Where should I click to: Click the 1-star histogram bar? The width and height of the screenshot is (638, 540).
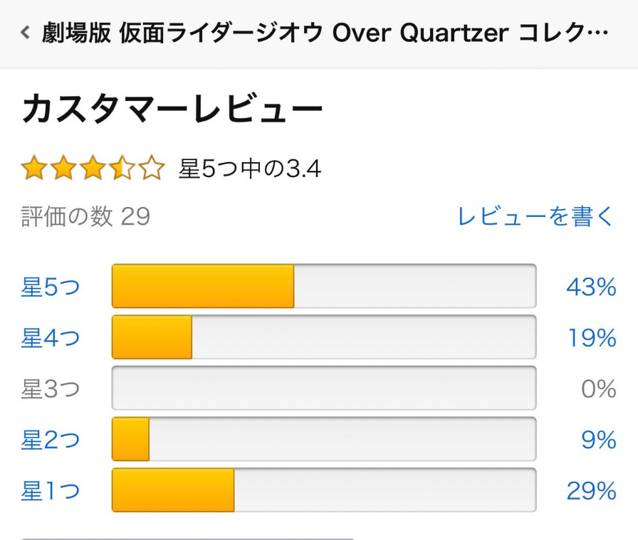click(324, 490)
